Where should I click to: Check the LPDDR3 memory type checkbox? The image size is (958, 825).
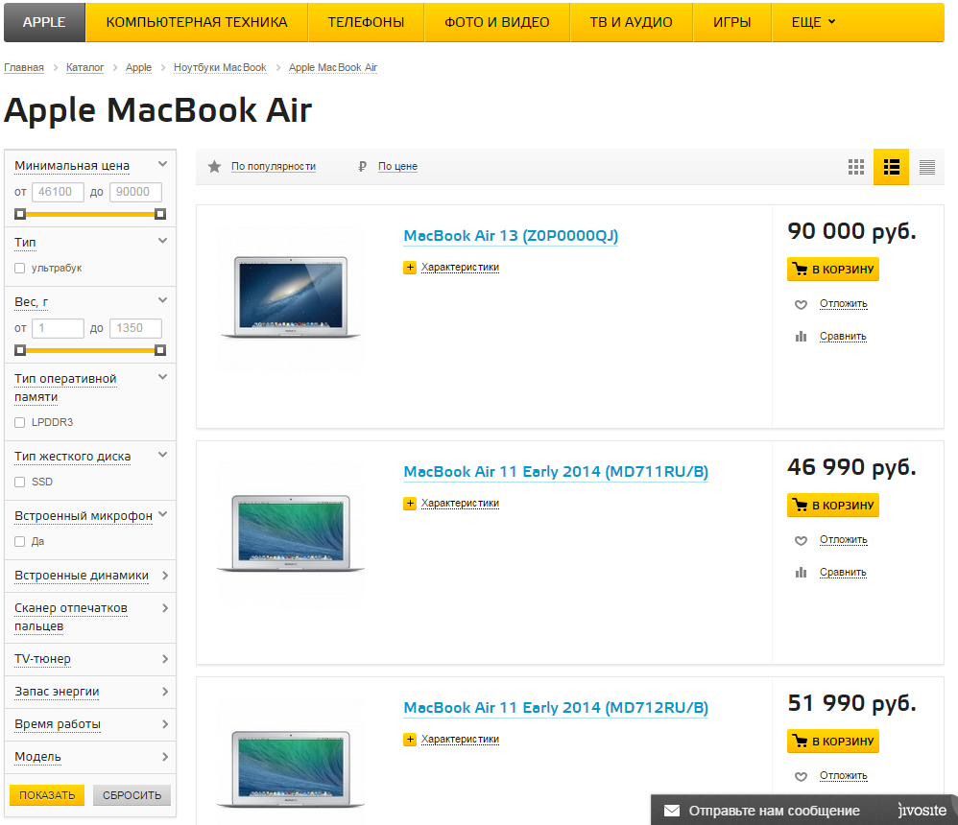click(x=19, y=423)
